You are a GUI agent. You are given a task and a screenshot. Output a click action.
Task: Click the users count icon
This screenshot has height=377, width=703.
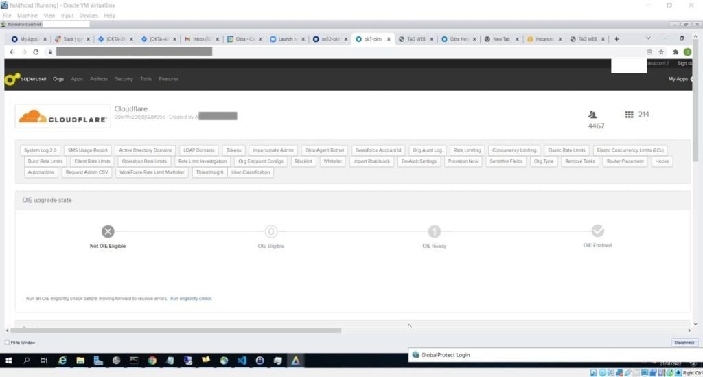[592, 115]
